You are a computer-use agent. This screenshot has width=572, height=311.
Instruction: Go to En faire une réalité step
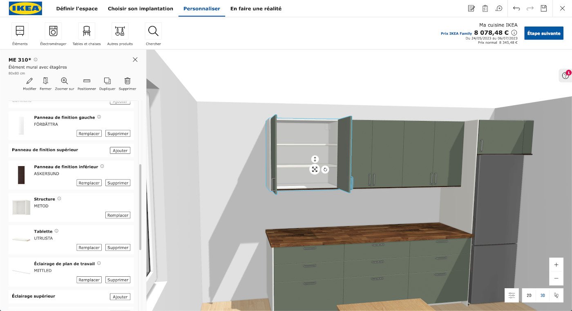256,9
